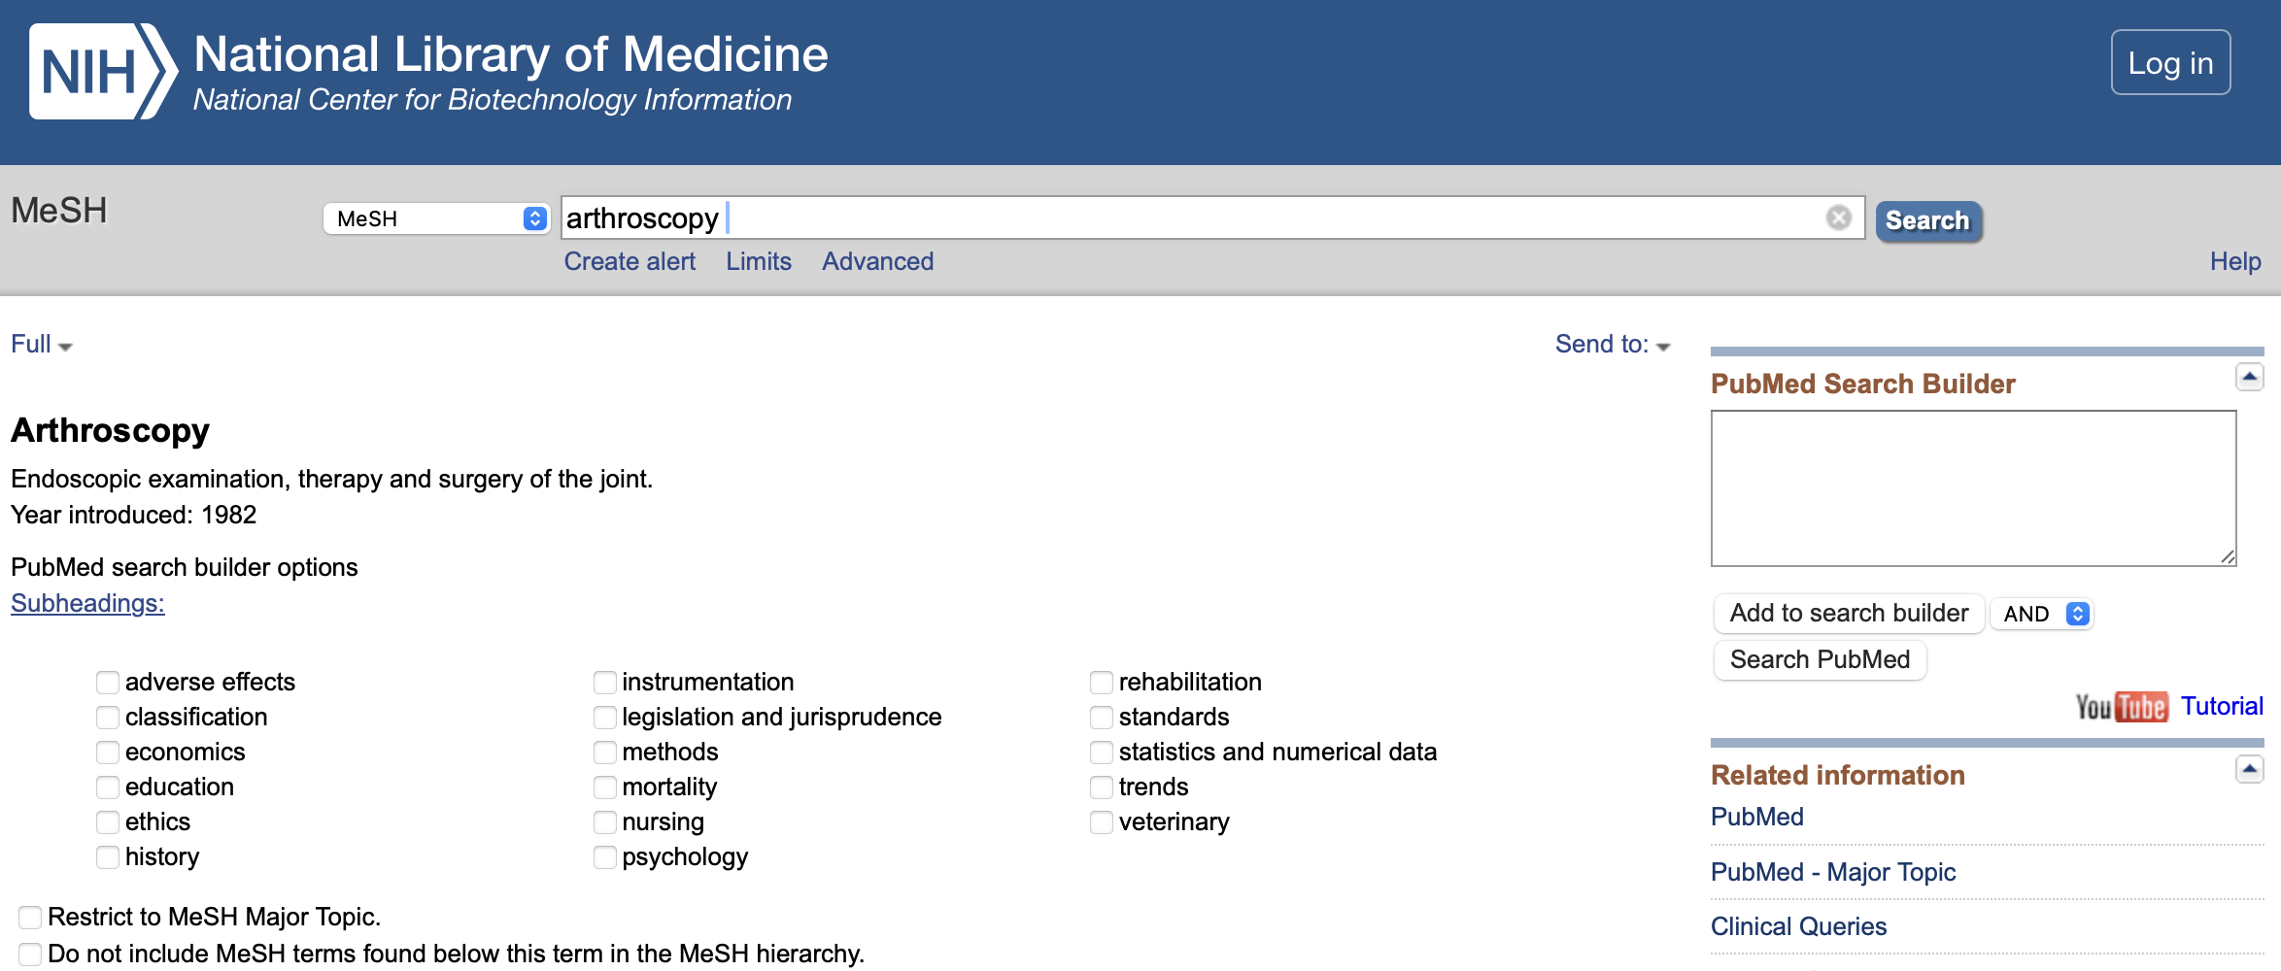This screenshot has height=971, width=2281.
Task: Open the Advanced search link
Action: [877, 261]
